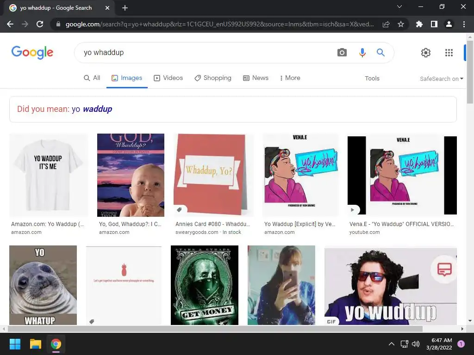Click the Chrome icon in the taskbar
Image resolution: width=474 pixels, height=355 pixels.
pos(56,344)
